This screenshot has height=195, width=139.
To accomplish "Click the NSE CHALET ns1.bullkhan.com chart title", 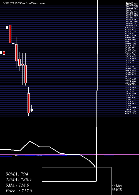I will coord(24,3).
